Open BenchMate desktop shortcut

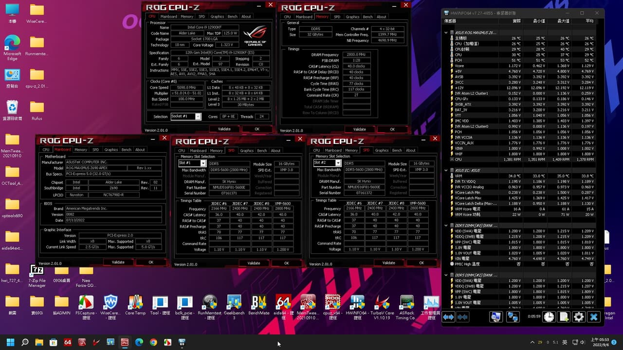[259, 306]
